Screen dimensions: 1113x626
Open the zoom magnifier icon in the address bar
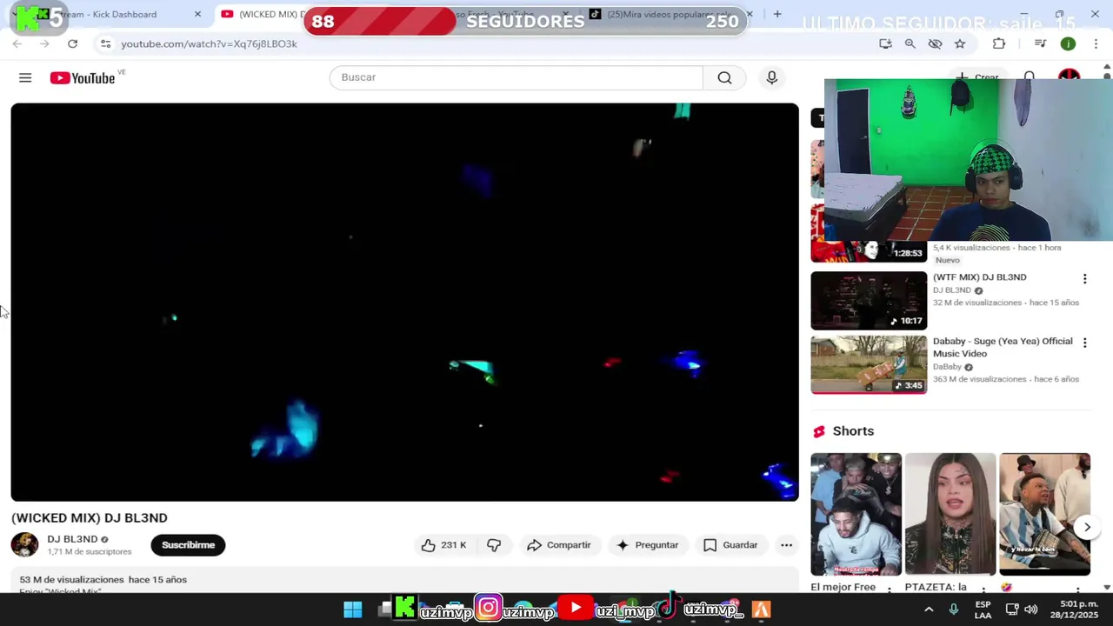910,43
